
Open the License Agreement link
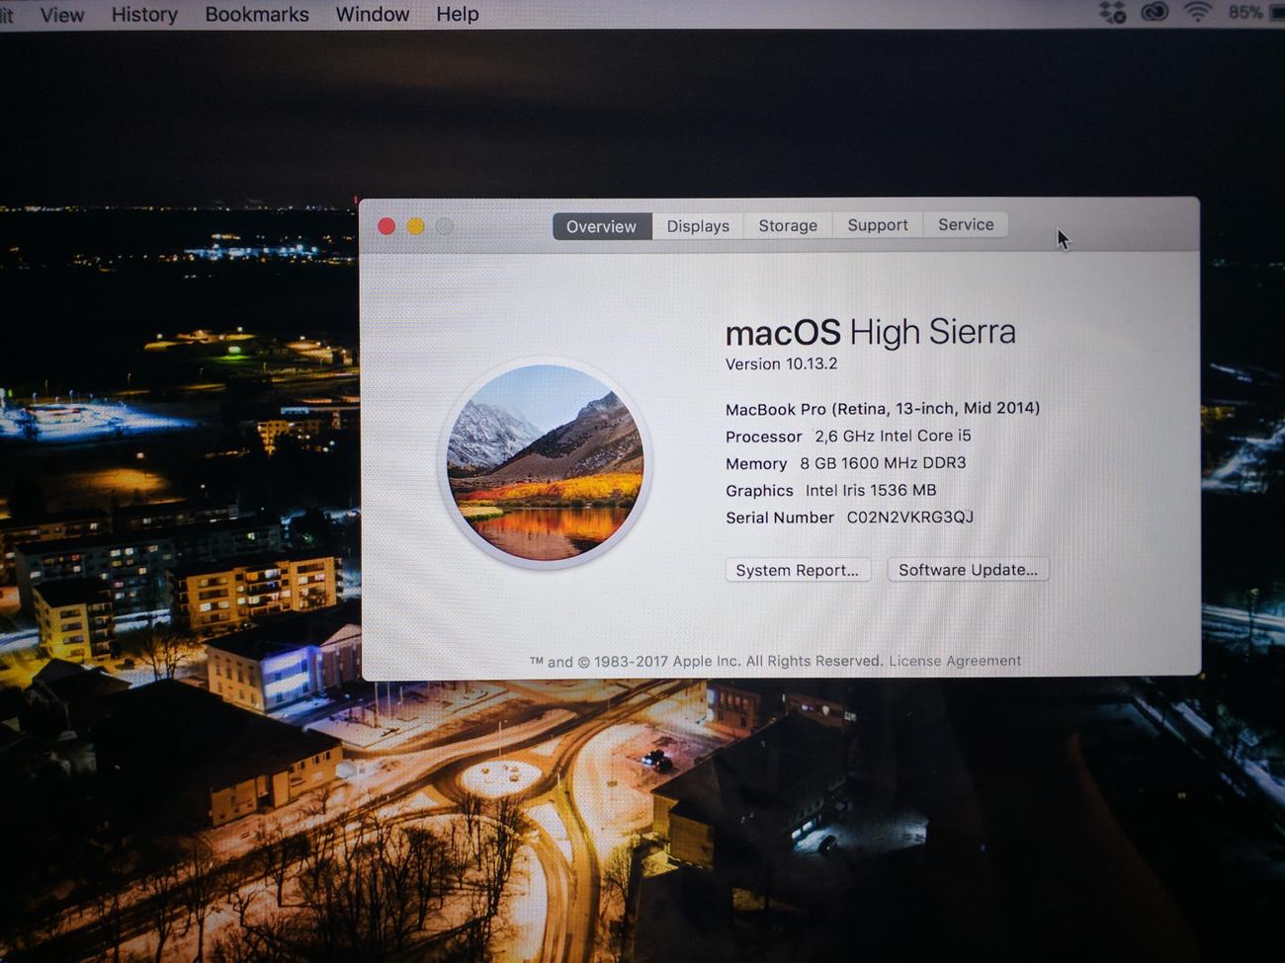click(x=955, y=661)
